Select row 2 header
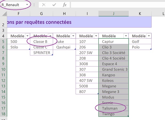This screenshot has height=120, width=165. pyautogui.click(x=3, y=22)
